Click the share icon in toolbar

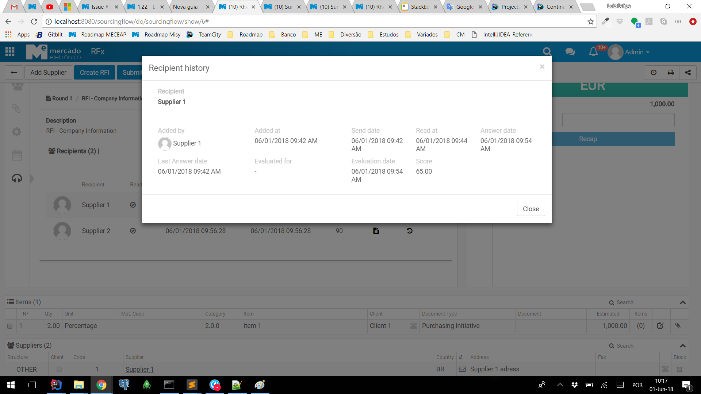pyautogui.click(x=688, y=73)
